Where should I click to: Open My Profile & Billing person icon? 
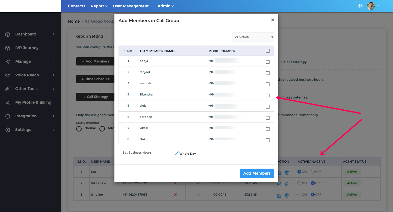pyautogui.click(x=7, y=102)
